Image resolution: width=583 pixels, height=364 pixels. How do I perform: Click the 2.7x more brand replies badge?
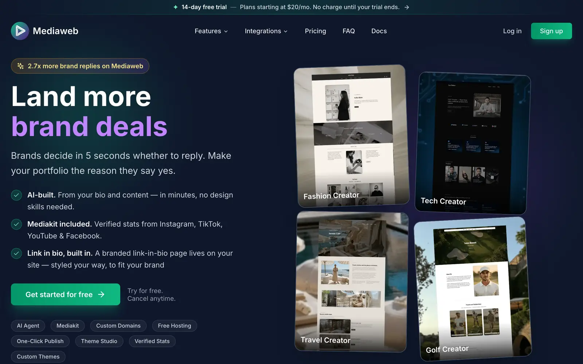pos(80,66)
